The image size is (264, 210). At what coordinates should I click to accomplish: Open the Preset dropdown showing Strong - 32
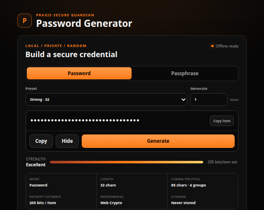[x=106, y=100]
